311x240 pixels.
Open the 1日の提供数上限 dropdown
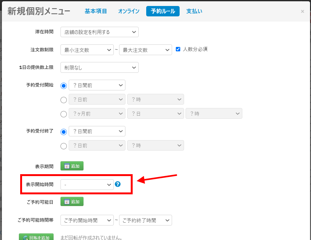pyautogui.click(x=99, y=67)
